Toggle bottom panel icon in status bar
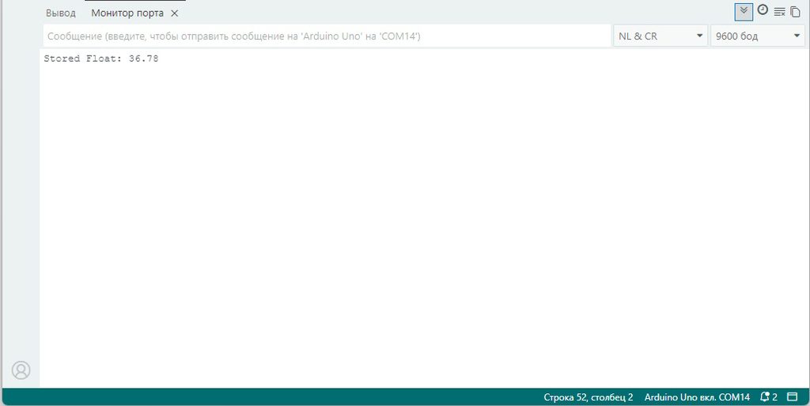 [x=792, y=397]
